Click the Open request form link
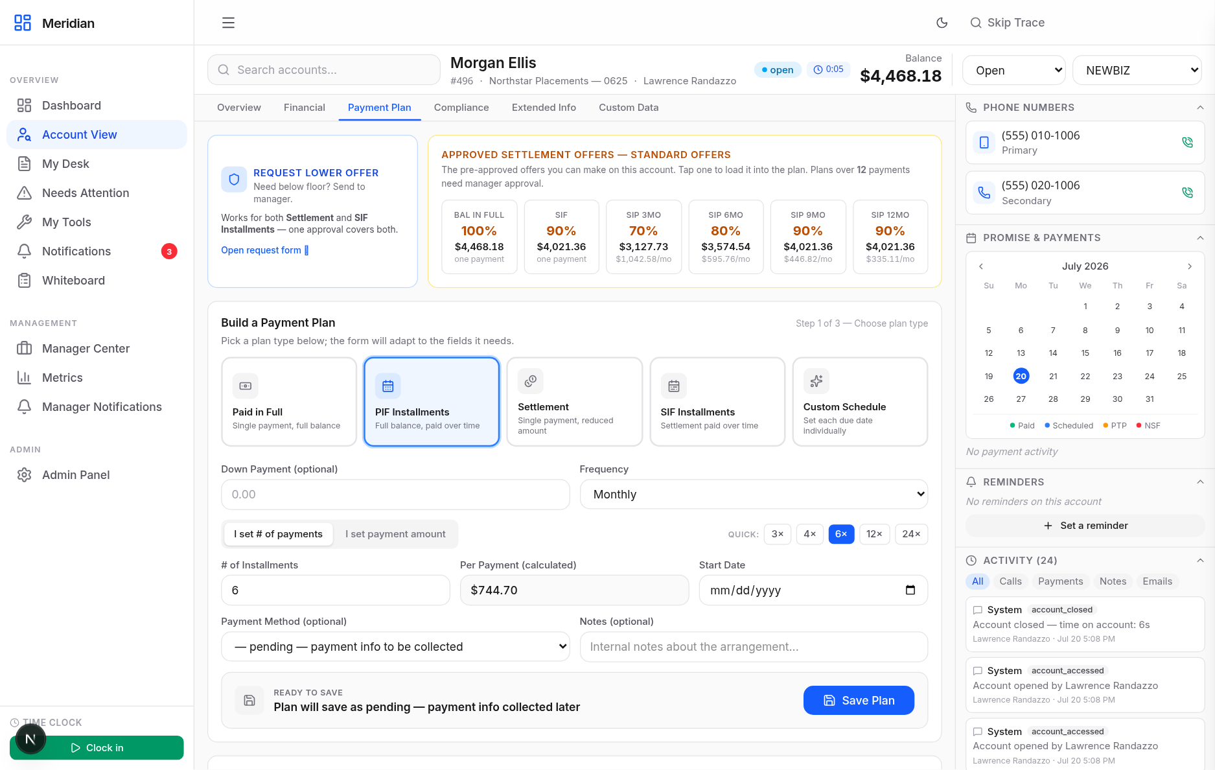 pyautogui.click(x=265, y=250)
